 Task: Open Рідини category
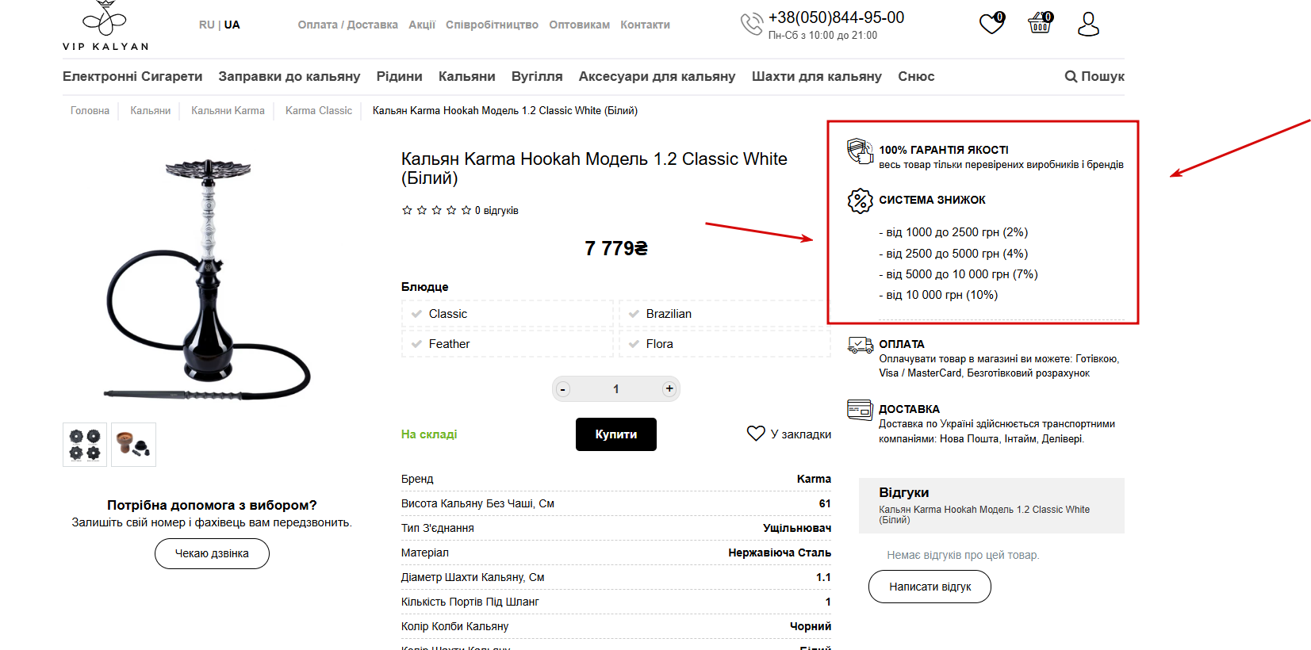point(399,76)
